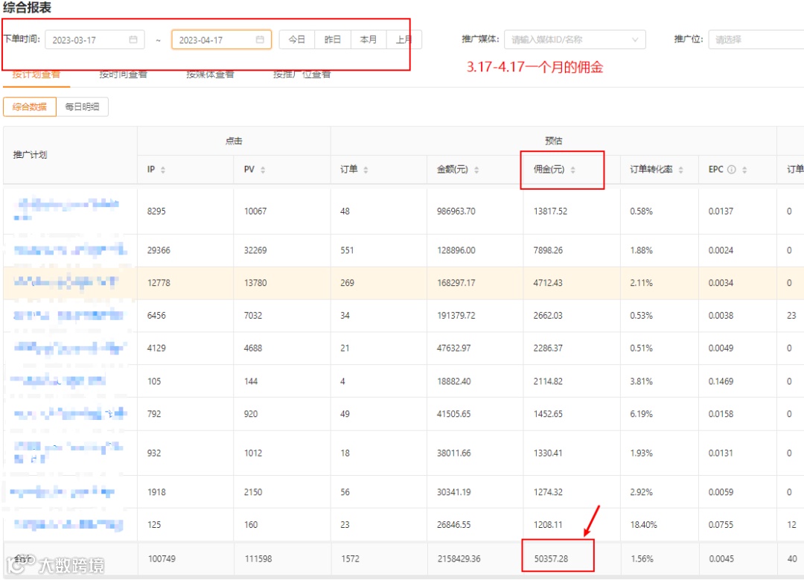Click the 本月 quick filter button
Viewport: 804px width, 580px height.
(368, 39)
